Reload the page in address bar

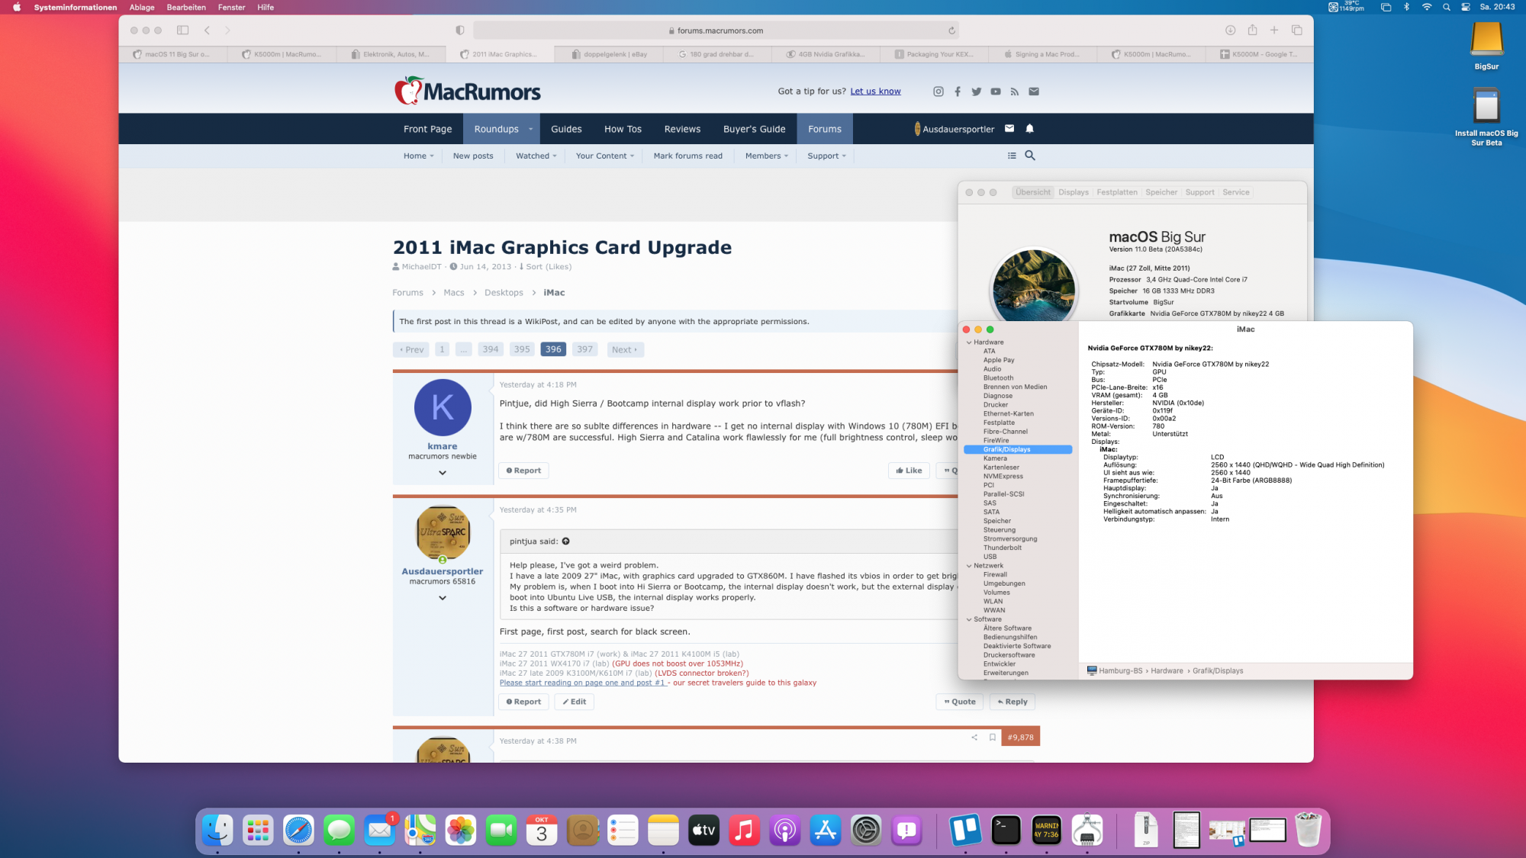[x=951, y=31]
